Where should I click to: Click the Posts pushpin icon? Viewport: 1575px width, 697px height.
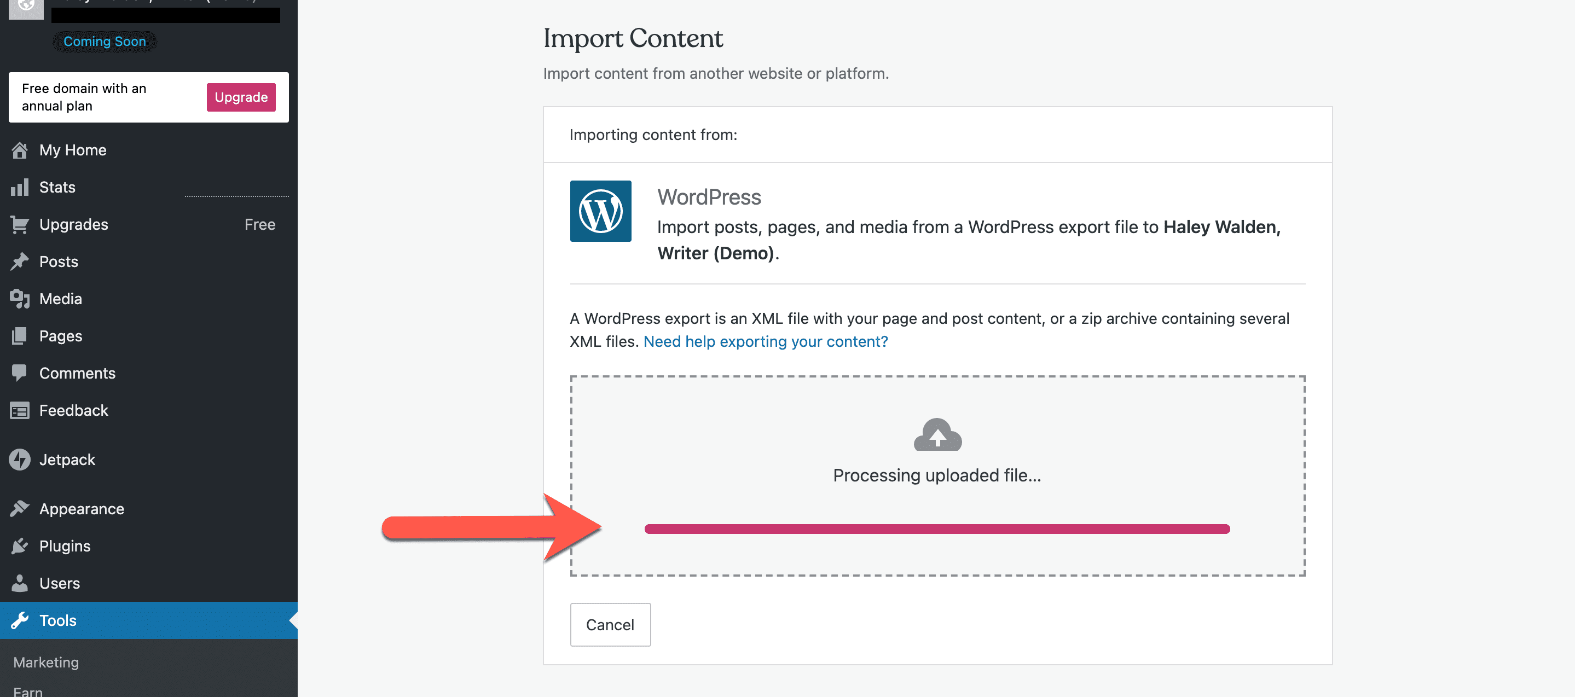[20, 262]
